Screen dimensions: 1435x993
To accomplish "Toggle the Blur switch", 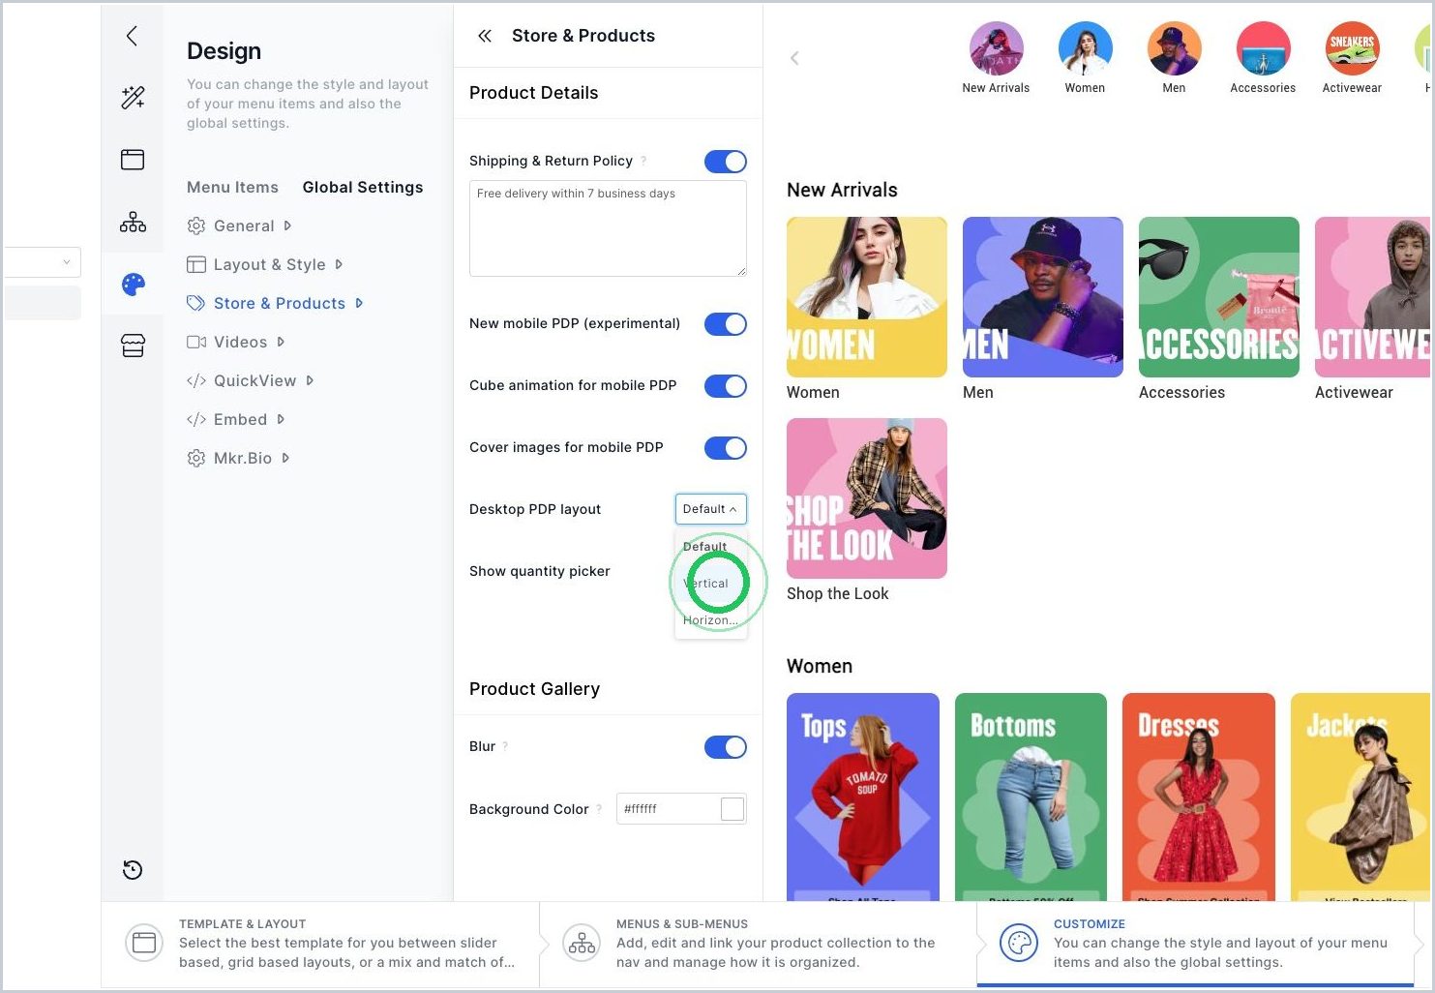I will pyautogui.click(x=725, y=747).
